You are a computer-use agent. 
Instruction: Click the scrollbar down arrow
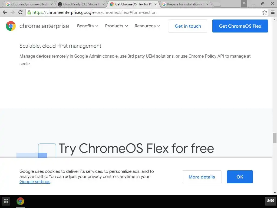coord(275,193)
